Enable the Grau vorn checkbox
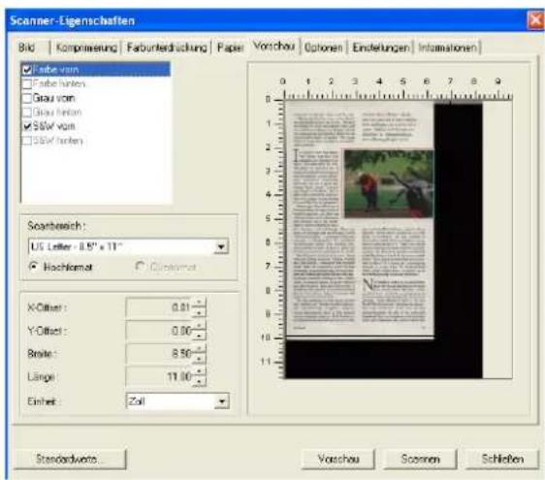 coord(27,98)
